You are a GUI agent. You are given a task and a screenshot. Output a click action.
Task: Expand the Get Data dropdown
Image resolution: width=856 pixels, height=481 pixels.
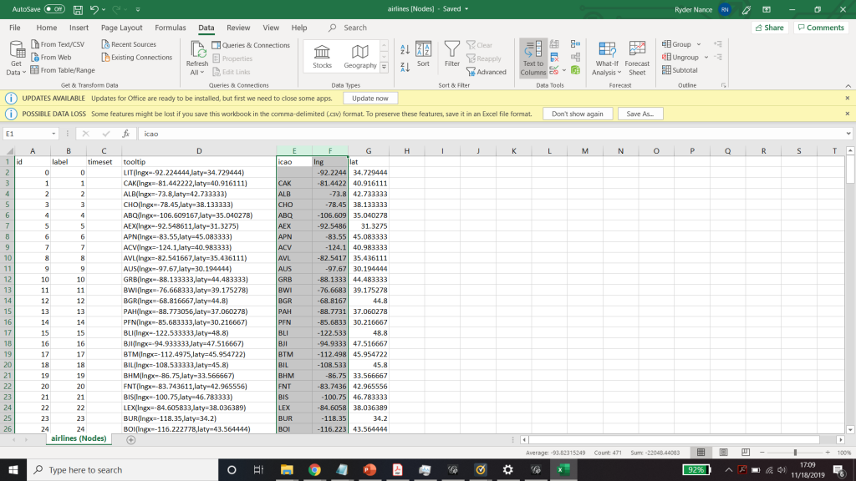tap(16, 68)
